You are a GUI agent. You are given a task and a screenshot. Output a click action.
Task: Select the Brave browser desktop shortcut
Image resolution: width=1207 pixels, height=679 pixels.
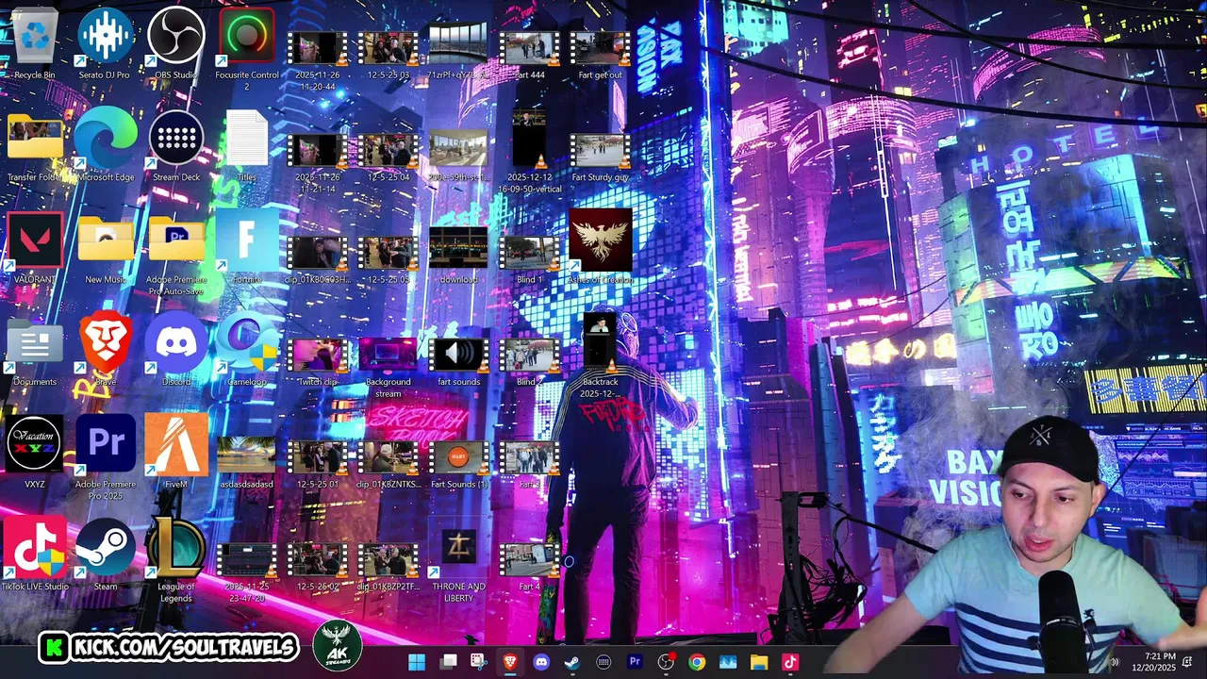[x=105, y=351]
